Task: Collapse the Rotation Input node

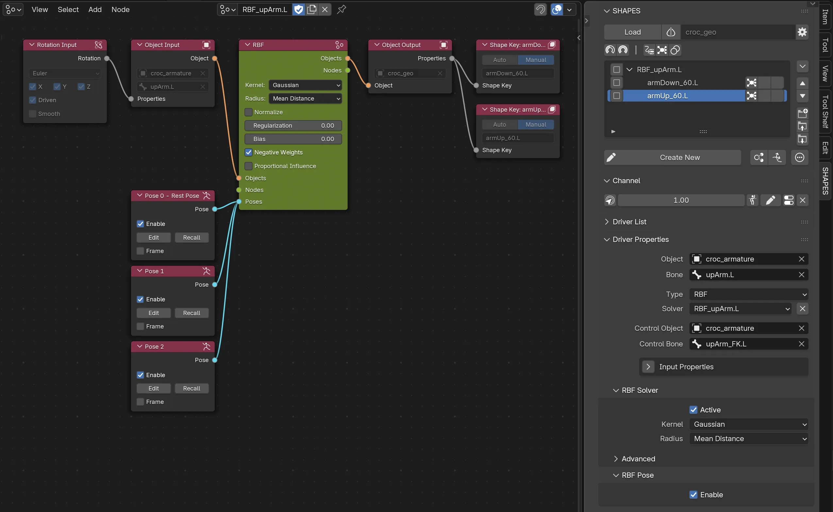Action: [x=32, y=45]
